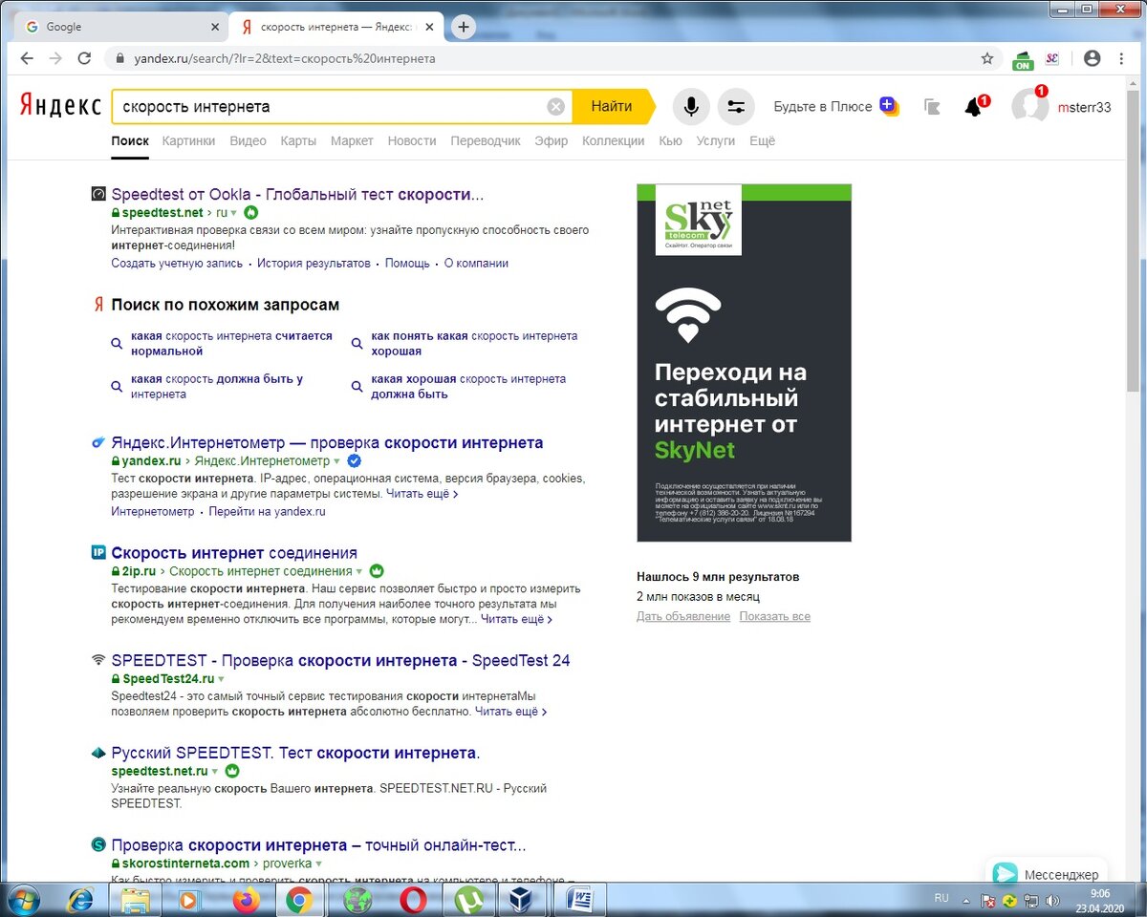Viewport: 1147px width, 917px height.
Task: Switch to the Картинки tab
Action: tap(188, 140)
